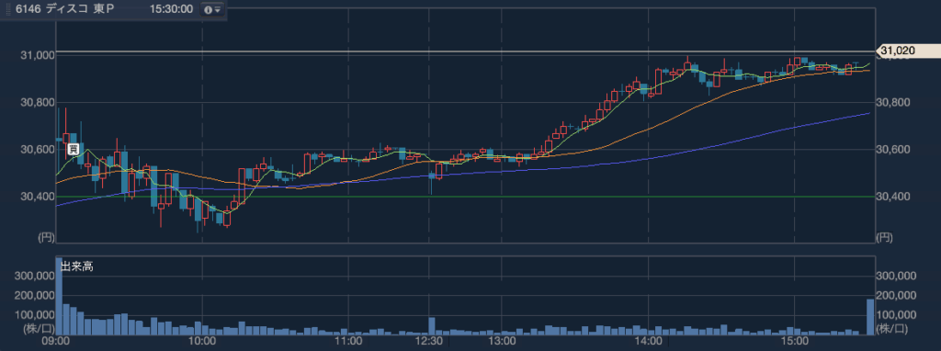
Task: Click the 出来高 volume panel label
Action: 77,266
